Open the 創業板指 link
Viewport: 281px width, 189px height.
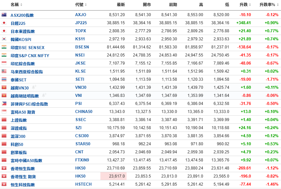click(x=19, y=153)
